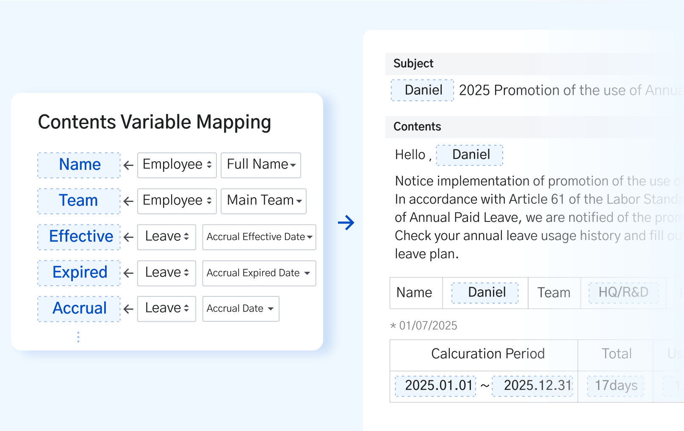Click the HQ/R&D team value tag
The image size is (684, 431).
click(x=623, y=293)
